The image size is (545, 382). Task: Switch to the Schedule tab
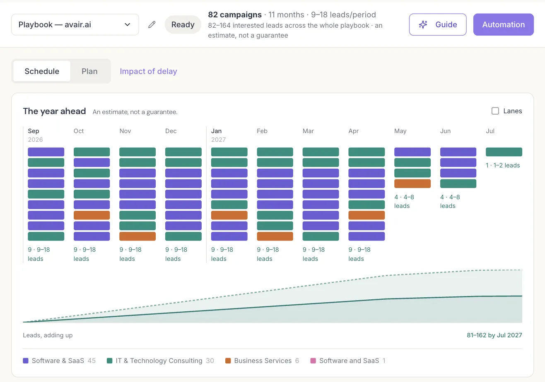[x=42, y=71]
